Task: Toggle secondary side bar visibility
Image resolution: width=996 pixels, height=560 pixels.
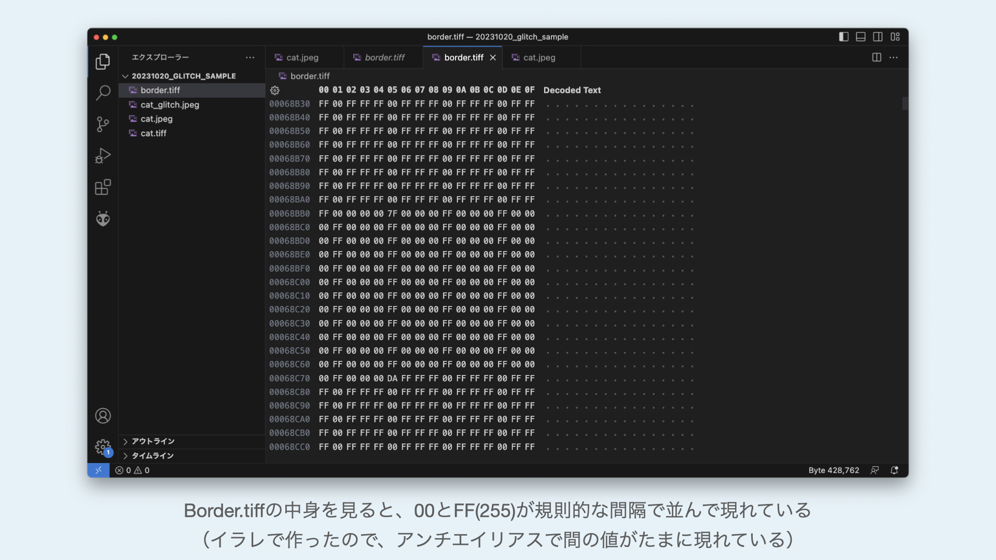Action: coord(878,37)
